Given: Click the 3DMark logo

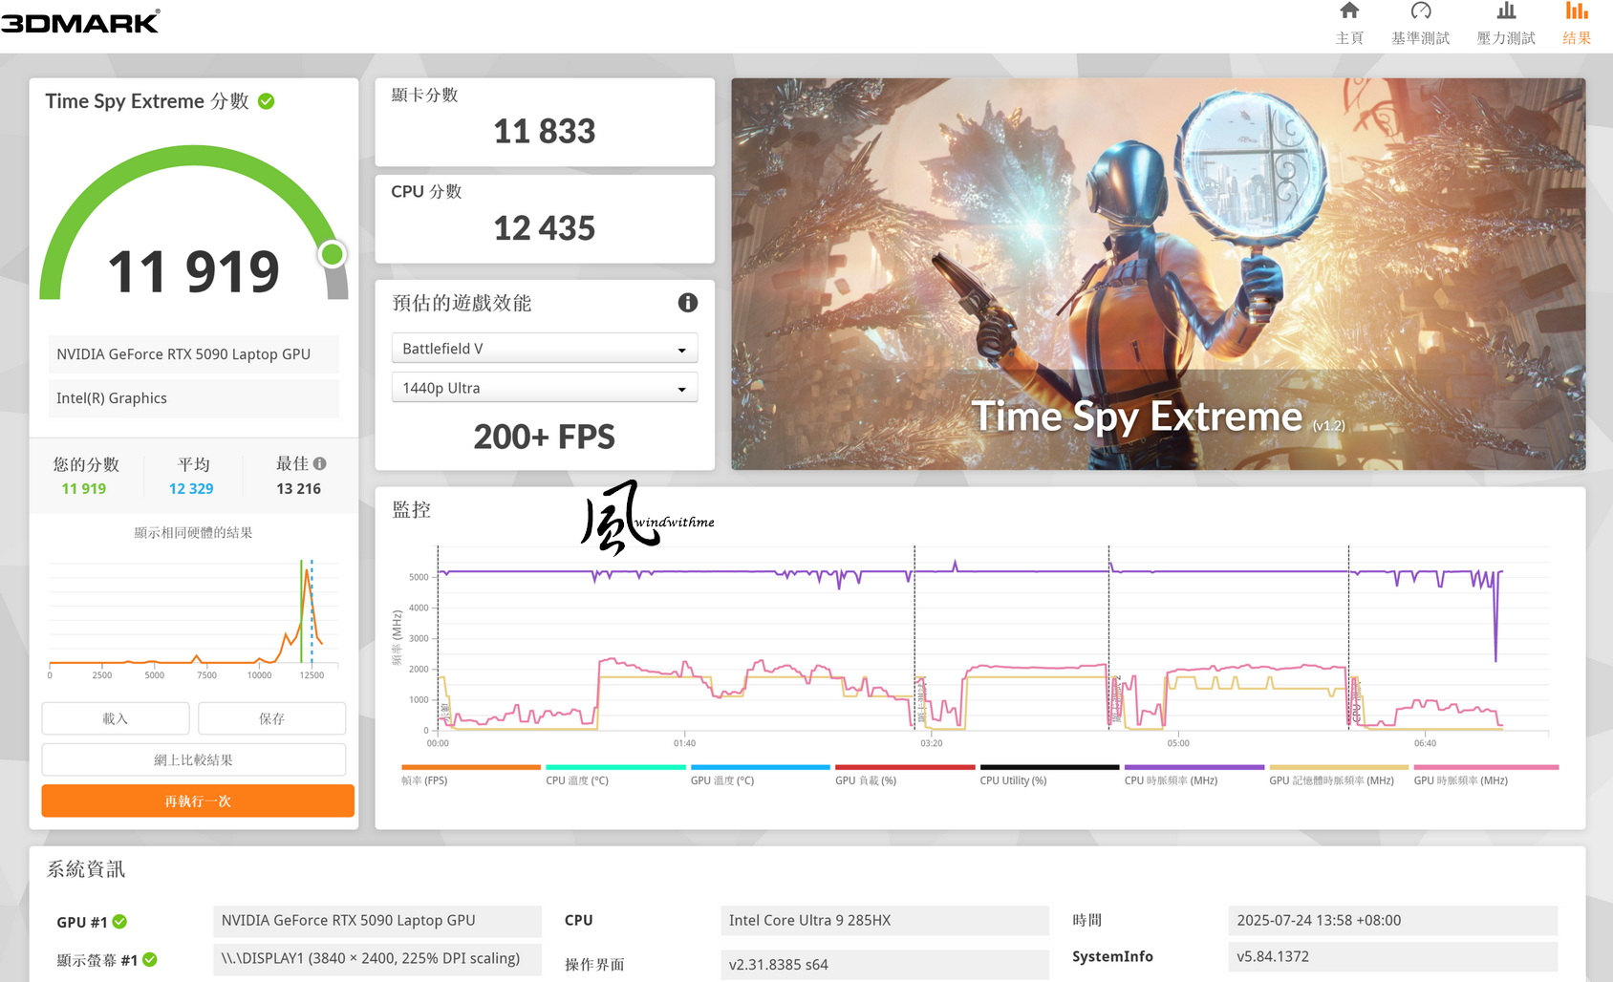Looking at the screenshot, I should pyautogui.click(x=80, y=21).
